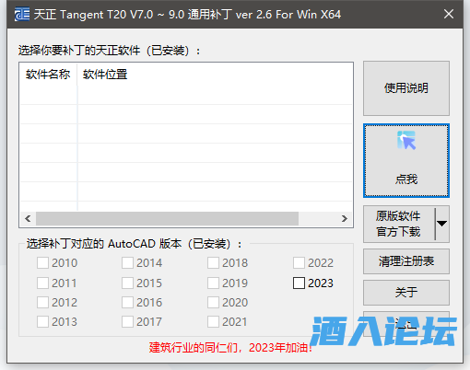The image size is (470, 370).
Task: Click the left scroll arrow of list
Action: coord(28,218)
